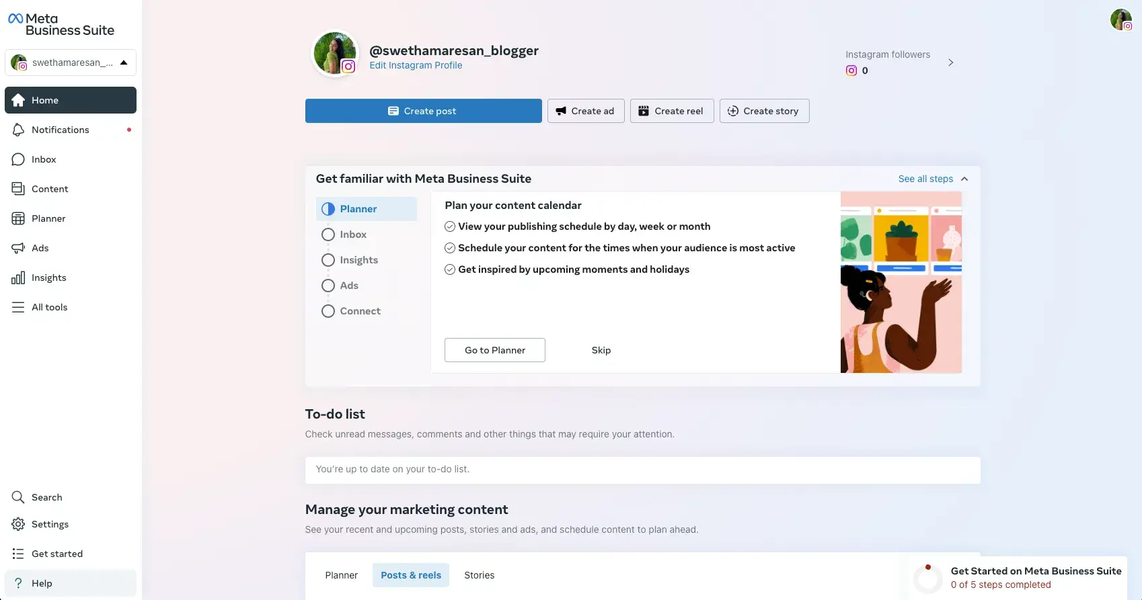Click 'View your publishing schedule by day' checkmark item
Viewport: 1142px width, 600px height.
(578, 226)
